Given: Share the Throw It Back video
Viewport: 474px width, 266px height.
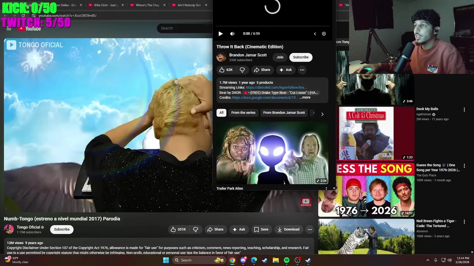Looking at the screenshot, I should point(262,70).
